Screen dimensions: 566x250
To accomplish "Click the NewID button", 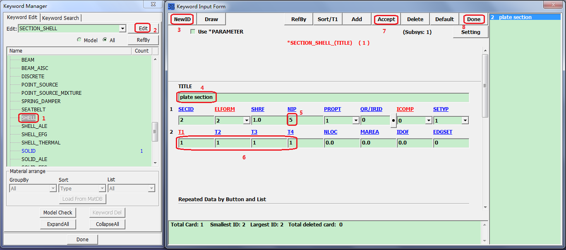I will coord(182,19).
